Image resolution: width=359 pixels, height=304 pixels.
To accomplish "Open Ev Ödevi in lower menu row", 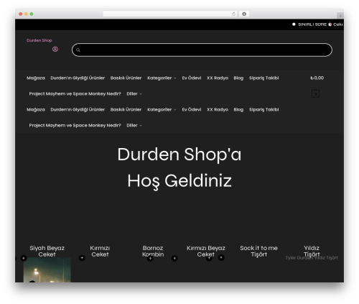I will click(x=192, y=109).
